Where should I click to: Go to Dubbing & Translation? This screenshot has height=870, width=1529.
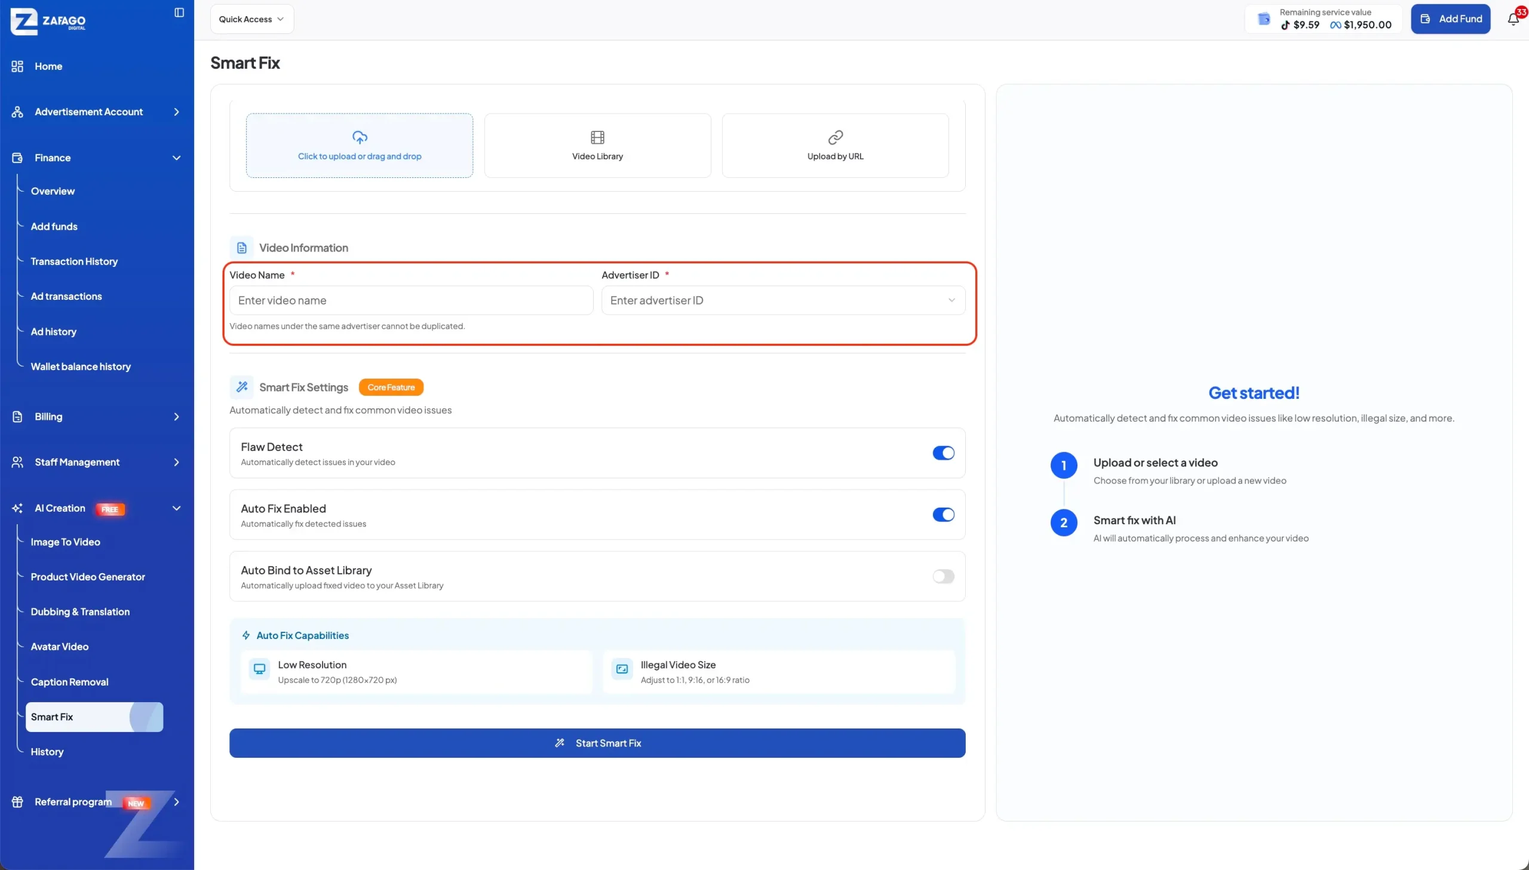[80, 612]
